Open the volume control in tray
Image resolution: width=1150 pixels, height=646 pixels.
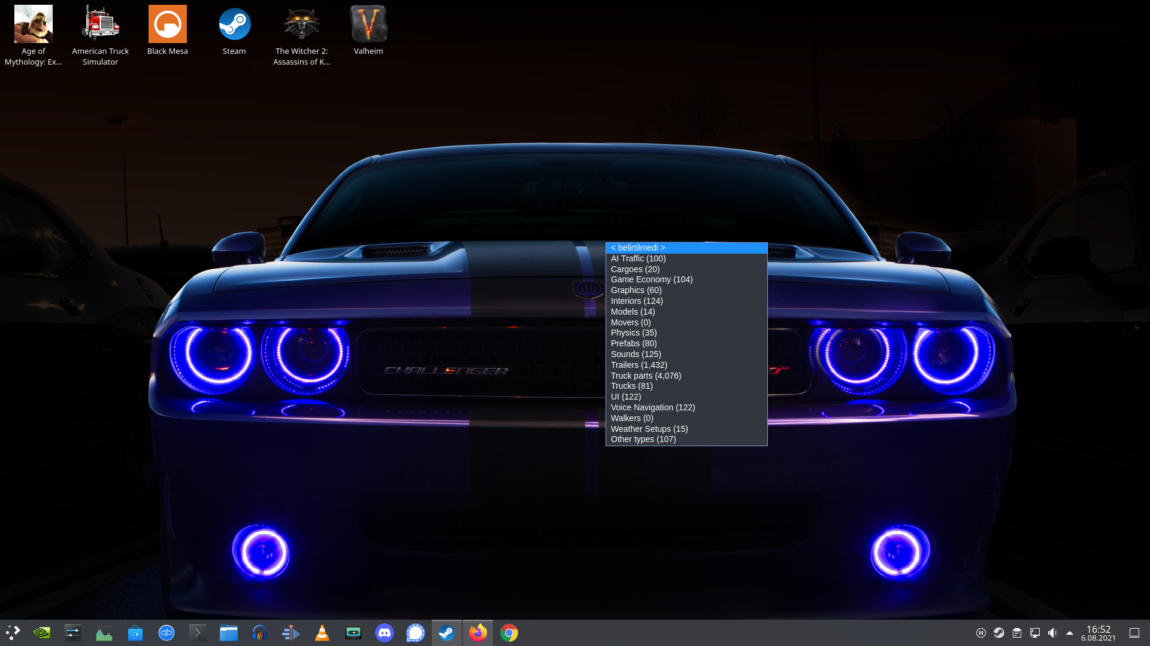(1052, 633)
